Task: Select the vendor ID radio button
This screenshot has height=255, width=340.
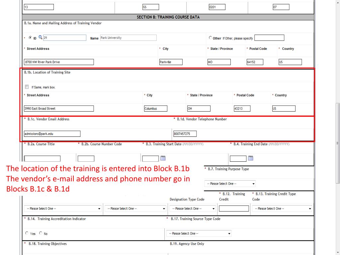Action: tap(30, 38)
